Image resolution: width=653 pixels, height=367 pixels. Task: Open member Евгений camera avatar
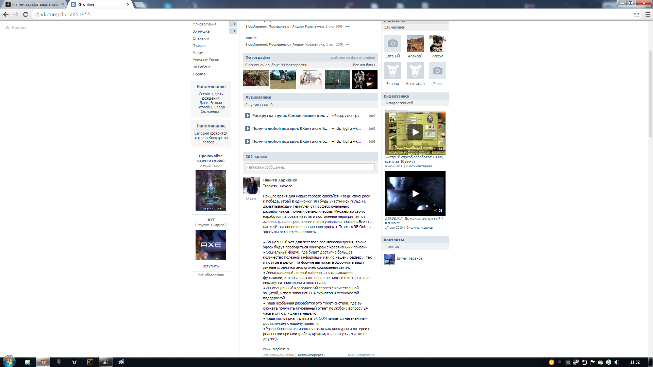pyautogui.click(x=392, y=43)
